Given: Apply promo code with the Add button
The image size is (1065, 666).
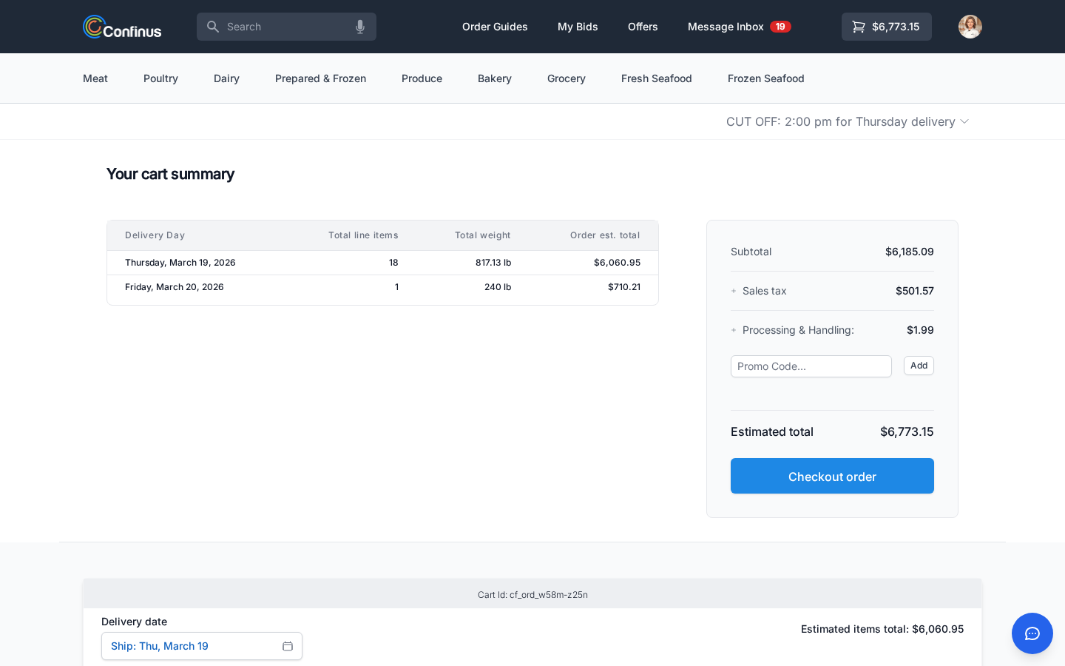Looking at the screenshot, I should (x=919, y=366).
